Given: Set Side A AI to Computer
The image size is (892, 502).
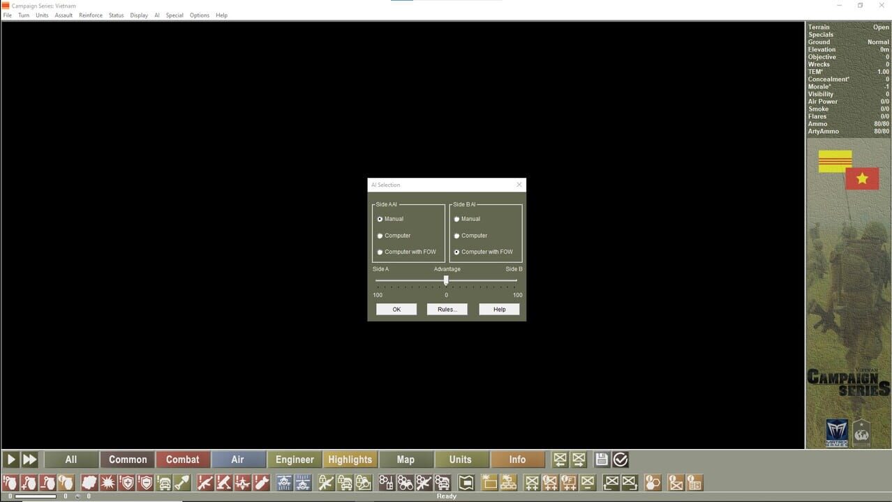Looking at the screenshot, I should click(380, 235).
